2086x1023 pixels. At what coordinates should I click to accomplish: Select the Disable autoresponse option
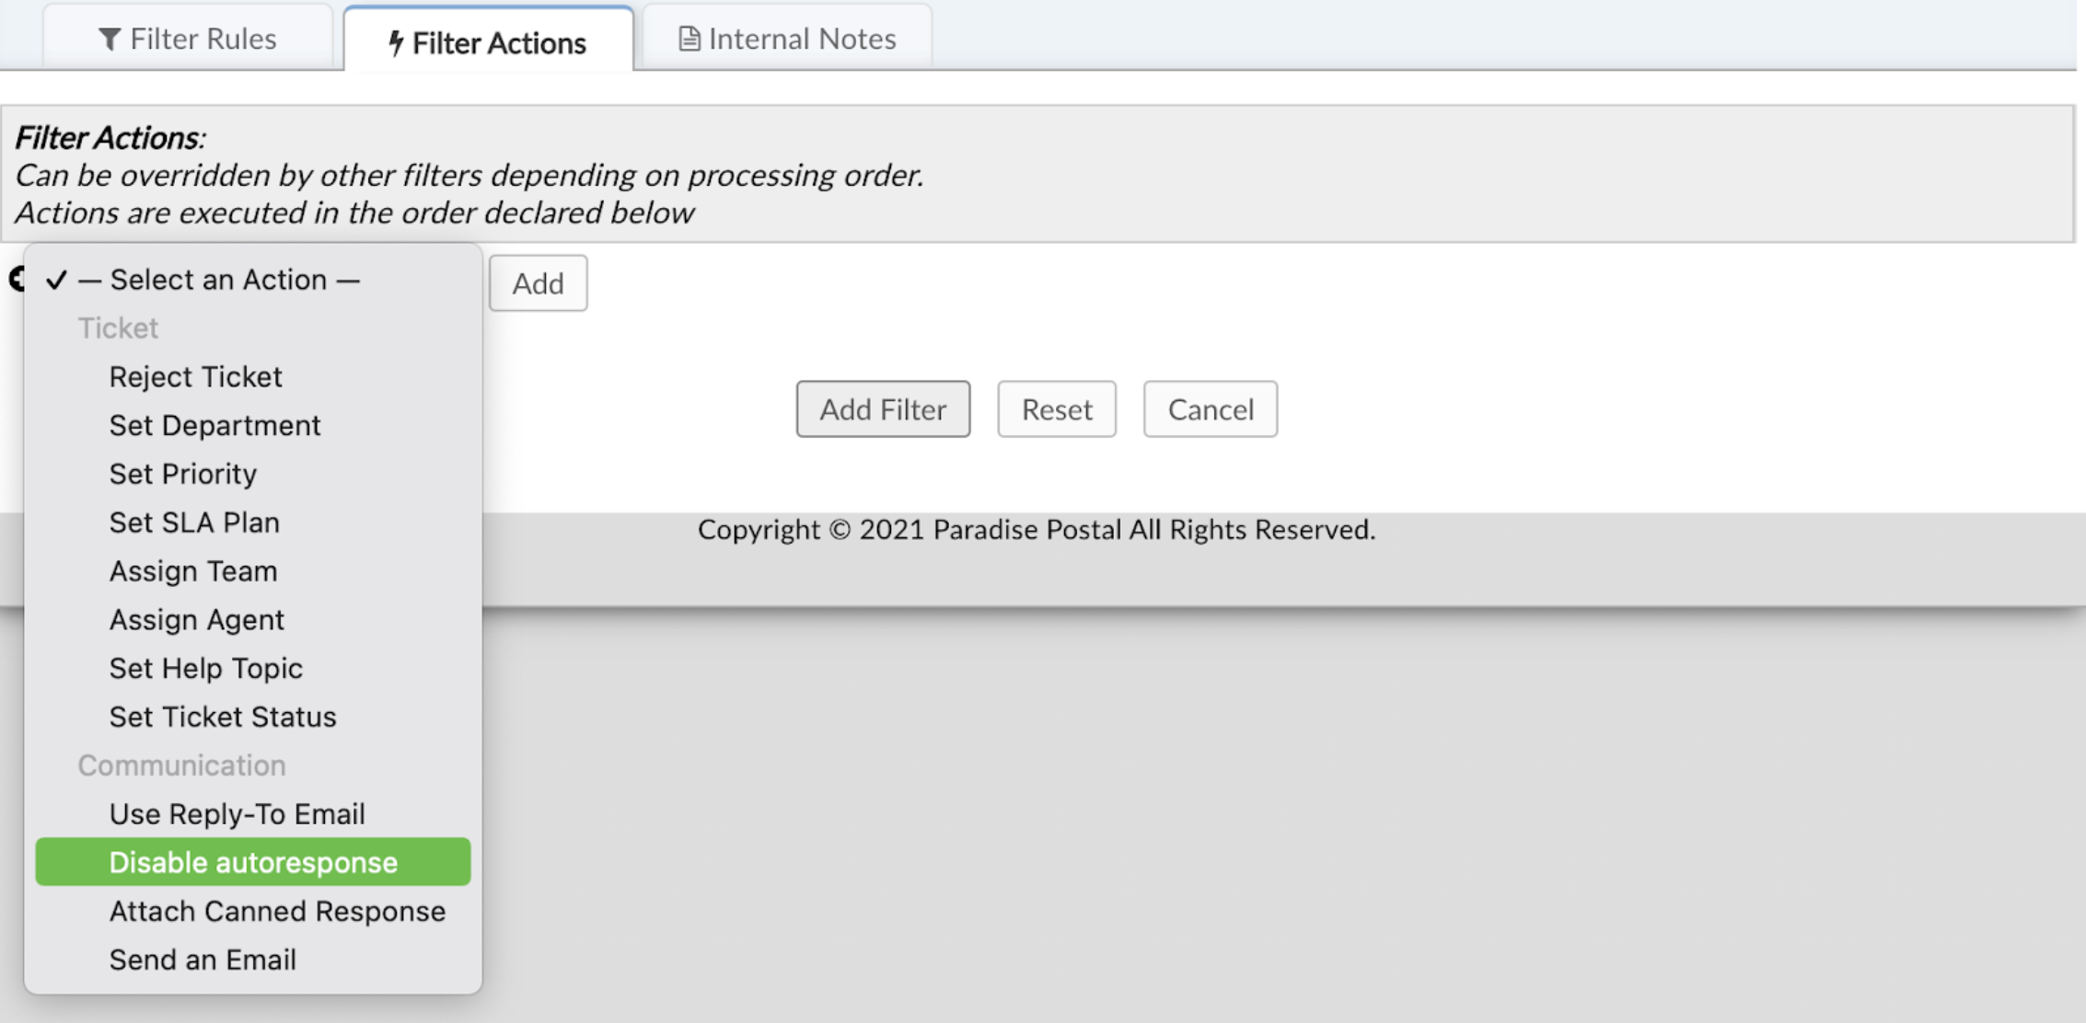click(253, 862)
